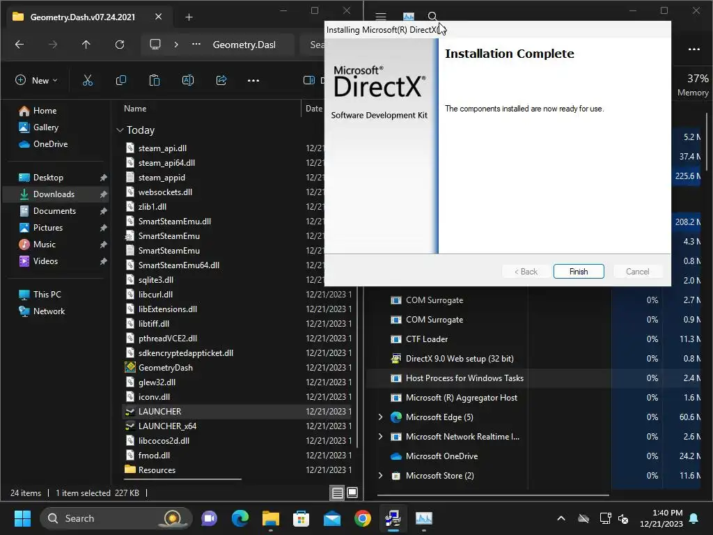Select the LAUNCHER_x64 file
The height and width of the screenshot is (535, 713).
pos(167,426)
